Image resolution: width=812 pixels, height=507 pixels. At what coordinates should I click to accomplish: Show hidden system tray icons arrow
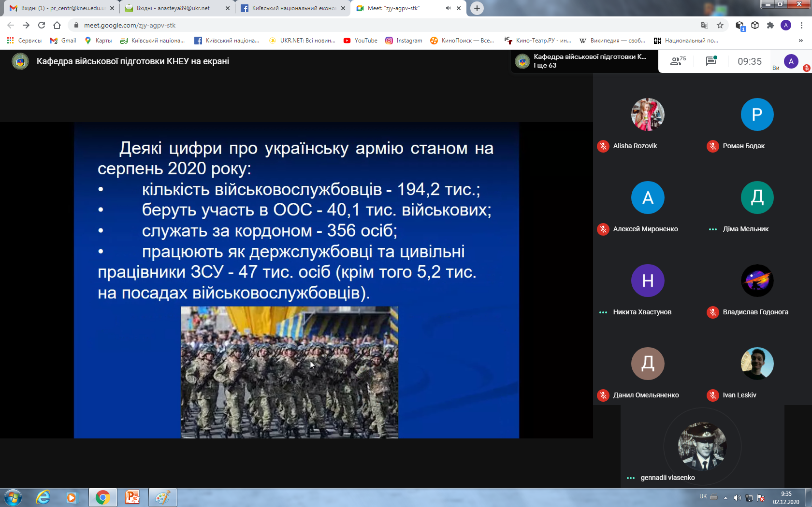725,498
